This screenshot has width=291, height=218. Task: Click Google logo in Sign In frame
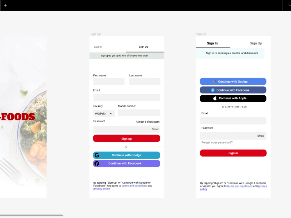[215, 81]
